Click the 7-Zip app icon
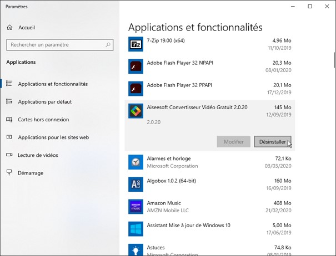This screenshot has height=256, width=336. point(136,44)
